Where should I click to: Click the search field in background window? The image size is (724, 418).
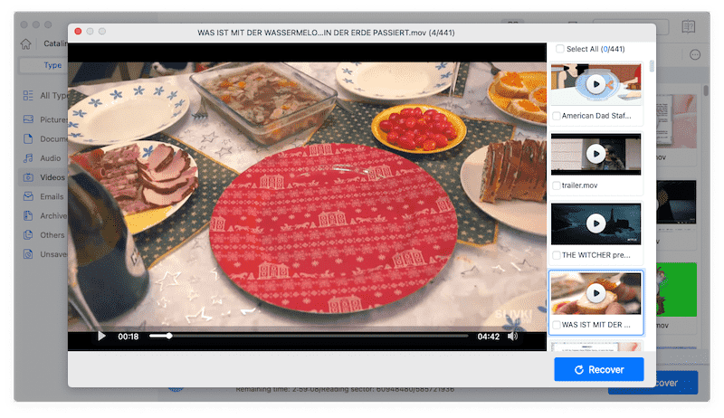click(x=631, y=26)
